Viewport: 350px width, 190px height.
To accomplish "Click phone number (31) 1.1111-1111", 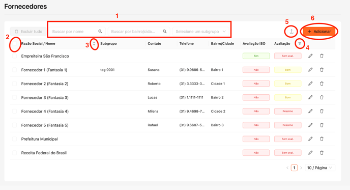I will [191, 97].
